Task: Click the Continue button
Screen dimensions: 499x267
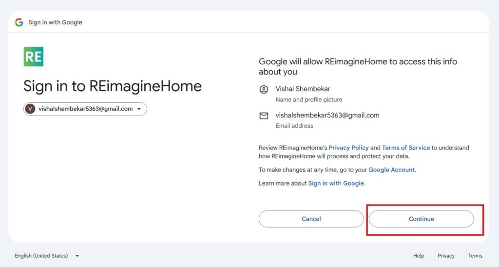Action: tap(422, 219)
